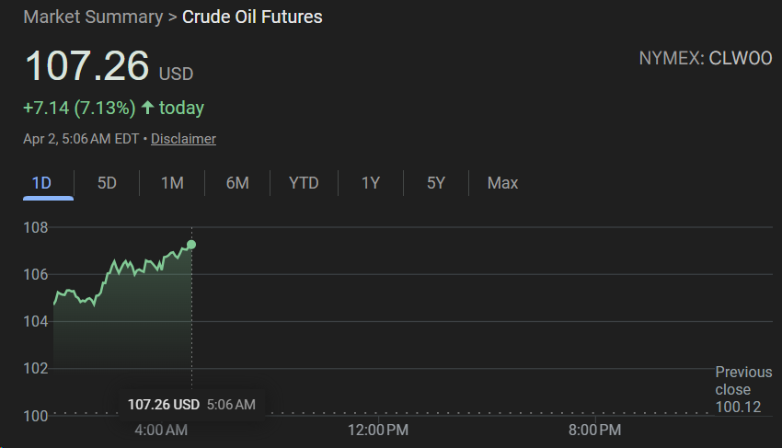
Task: Click the green data point on chart
Action: point(191,244)
